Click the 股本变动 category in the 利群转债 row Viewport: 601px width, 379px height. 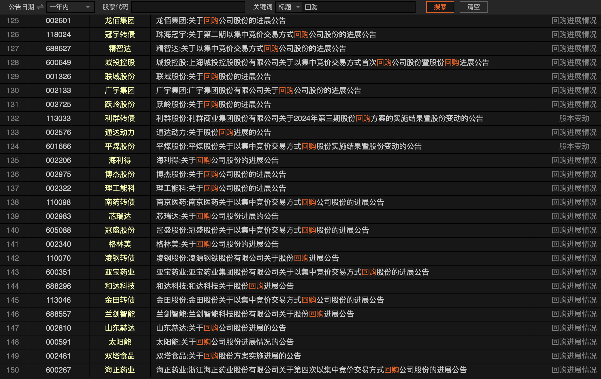574,119
